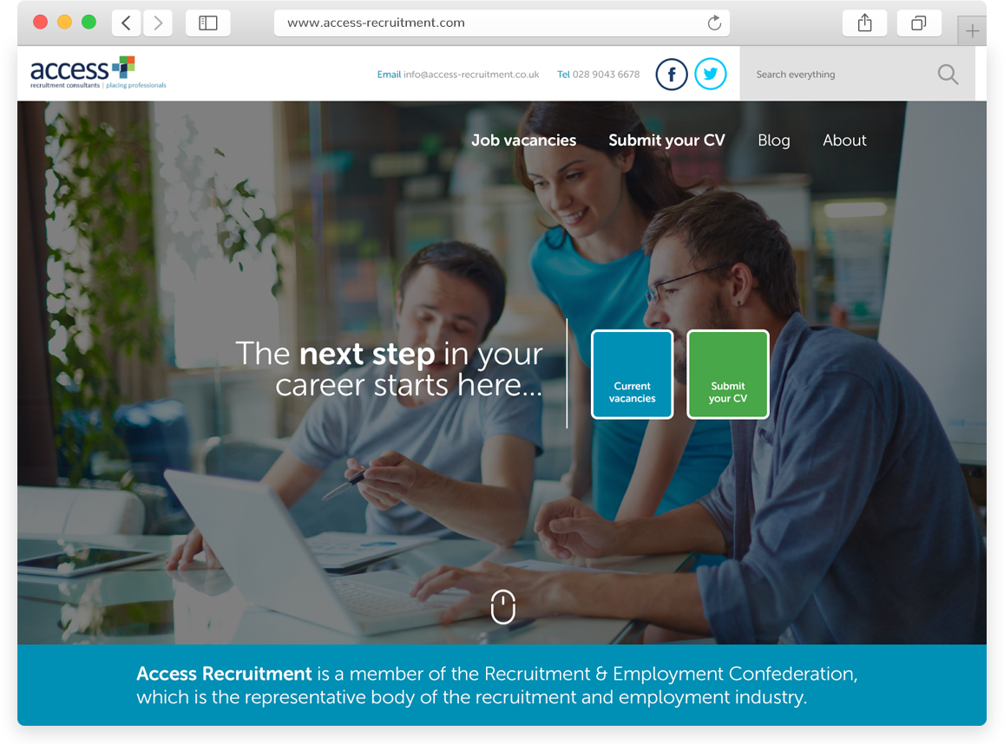Viewport: 1004px width, 744px height.
Task: Call the Tel 028 9043 6678 number
Action: click(x=598, y=74)
